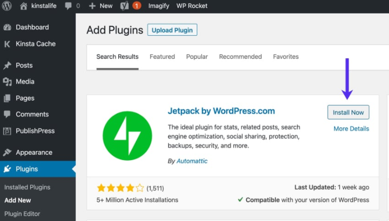Click the WordPress logo icon
The image size is (389, 221).
[7, 6]
